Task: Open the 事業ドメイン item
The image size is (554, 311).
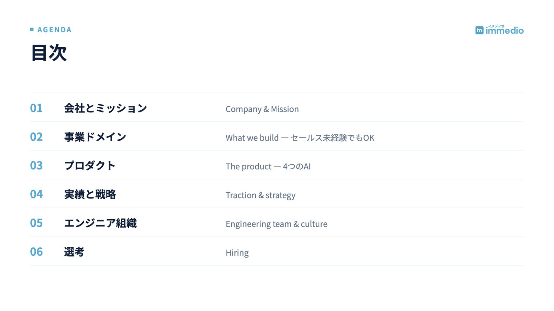Action: pos(95,137)
